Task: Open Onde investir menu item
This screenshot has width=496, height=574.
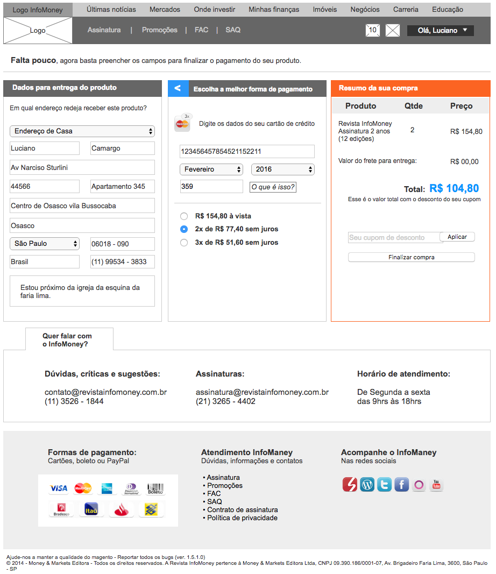Action: (x=215, y=10)
